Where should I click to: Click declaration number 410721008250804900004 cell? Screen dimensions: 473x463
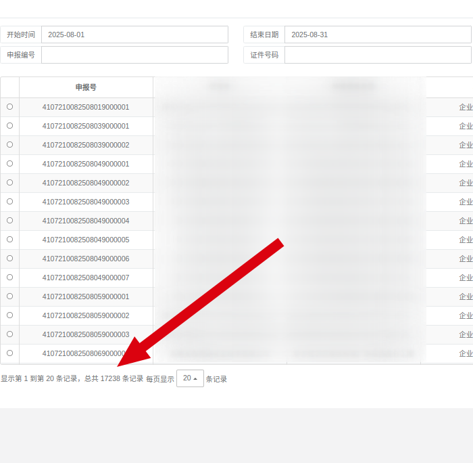pyautogui.click(x=86, y=221)
